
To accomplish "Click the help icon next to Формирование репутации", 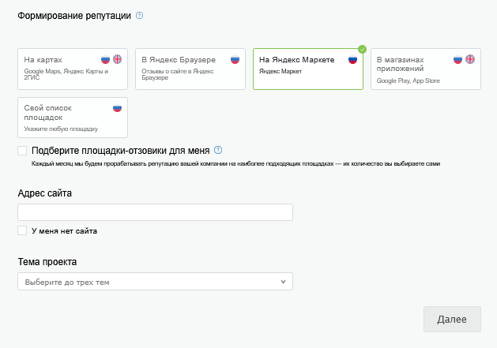I will pos(140,16).
